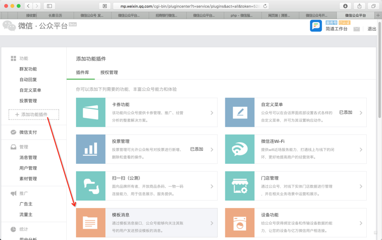
Task: Expand the 门店管理 card chevron
Action: (x=361, y=186)
